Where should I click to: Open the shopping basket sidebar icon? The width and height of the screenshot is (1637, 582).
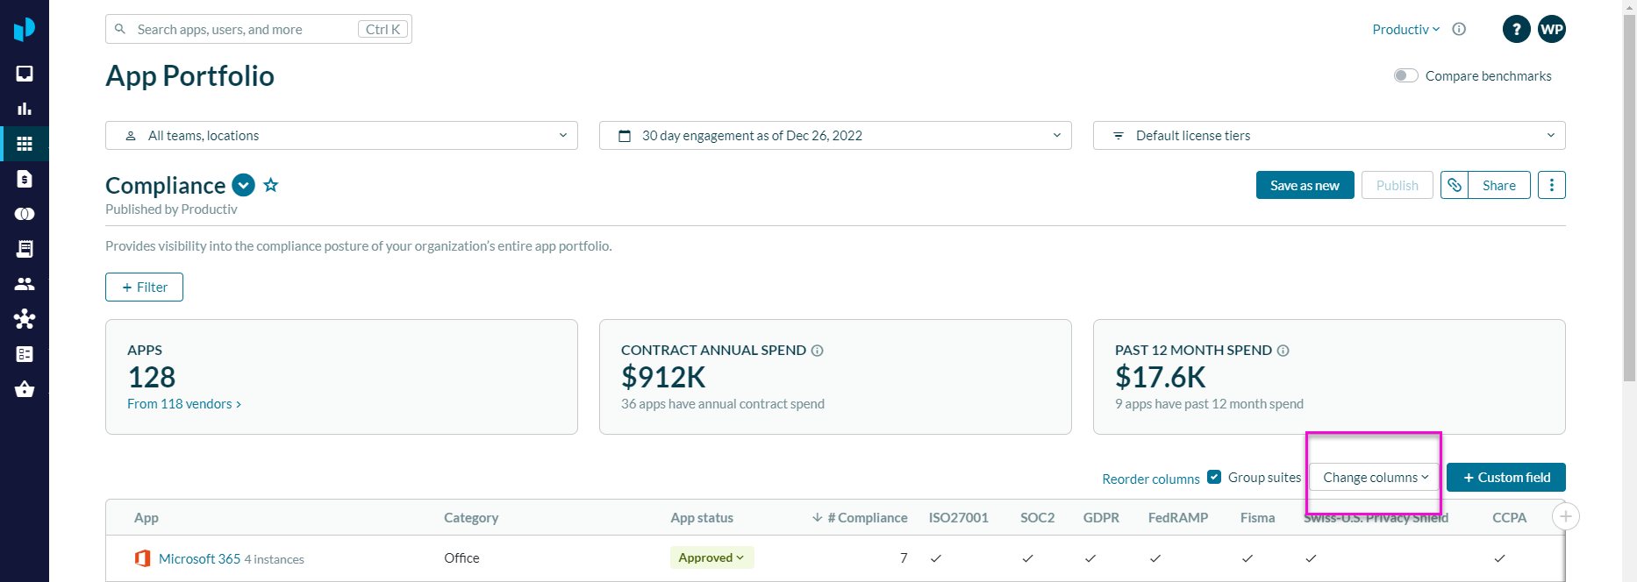25,389
